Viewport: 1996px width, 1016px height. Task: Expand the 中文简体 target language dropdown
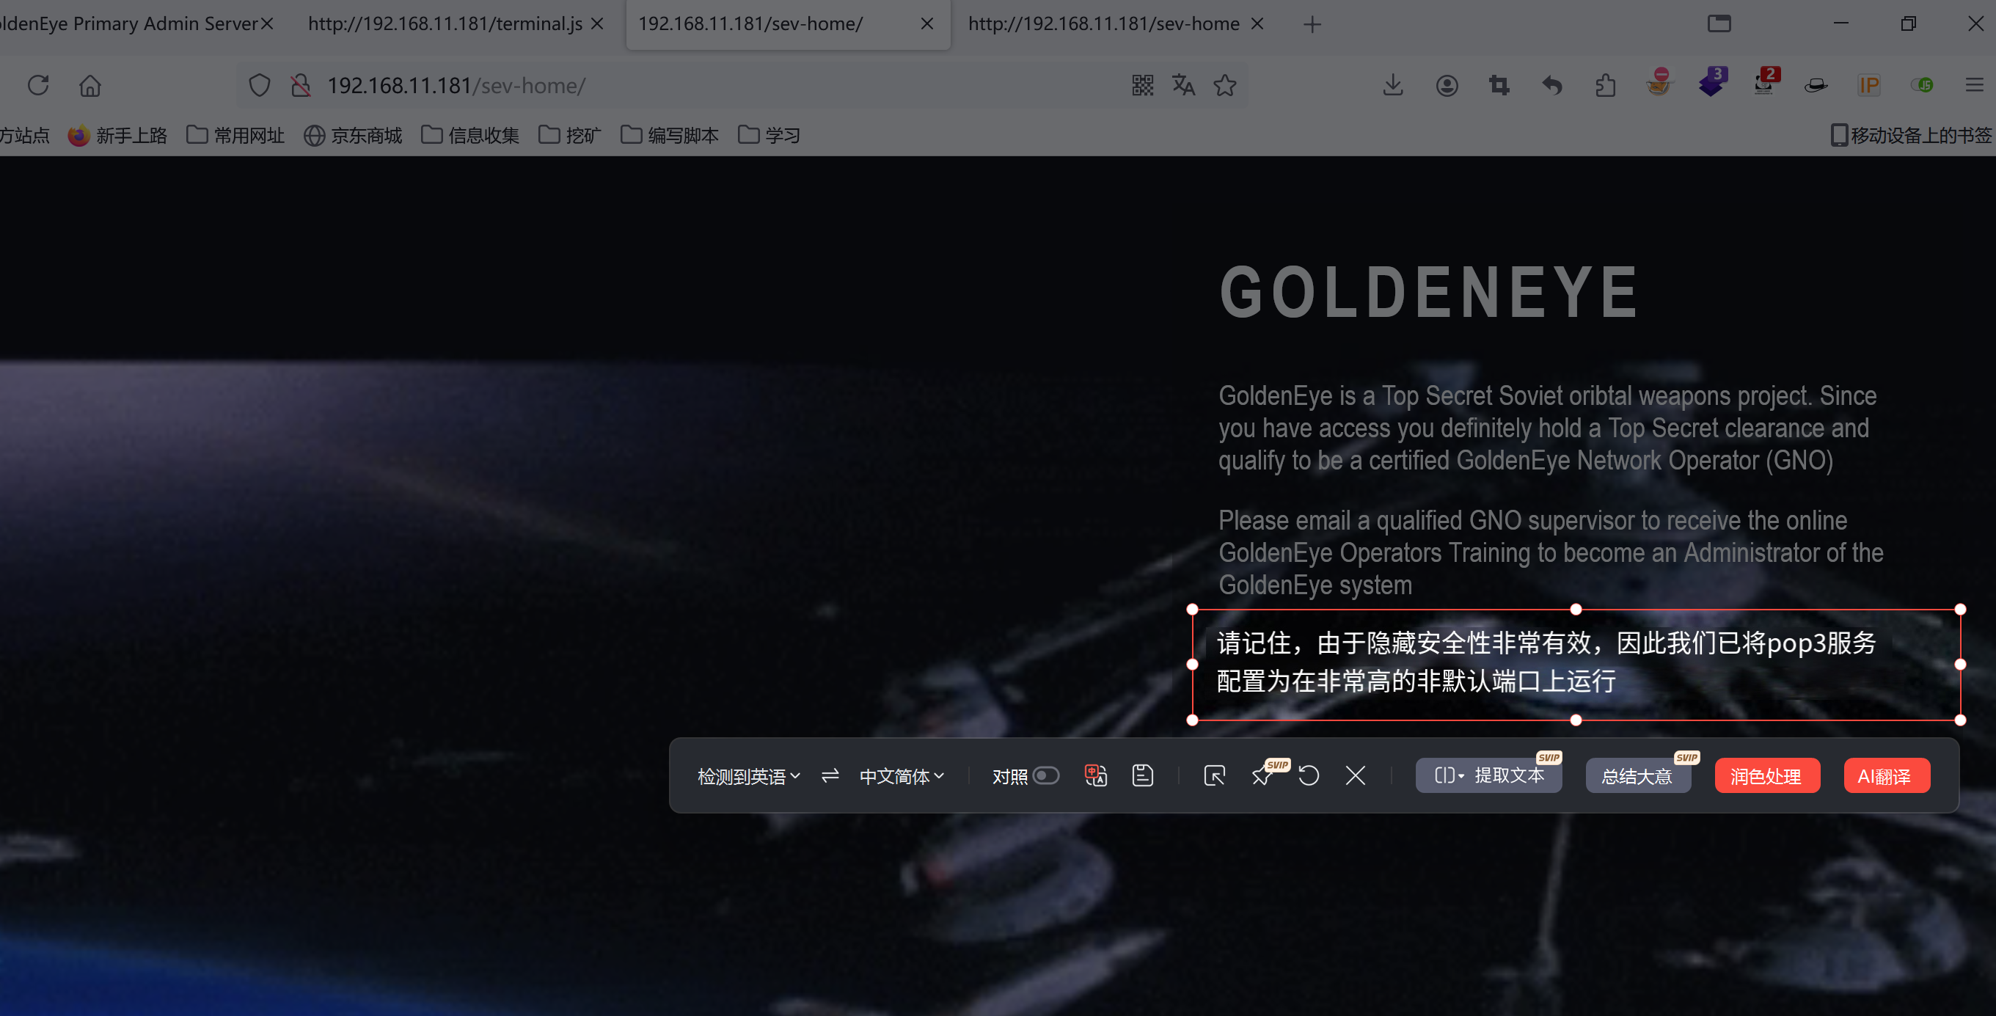coord(901,776)
